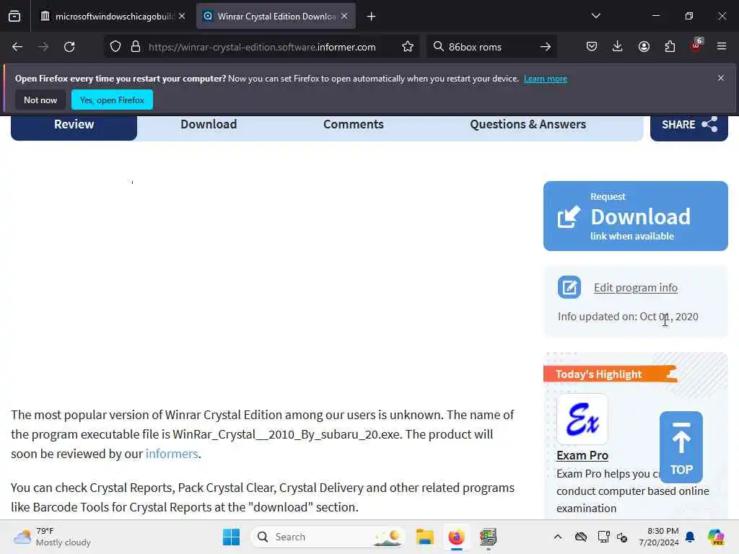Close the Winrar Crystal Edition tab
Image resolution: width=739 pixels, height=554 pixels.
pyautogui.click(x=344, y=16)
